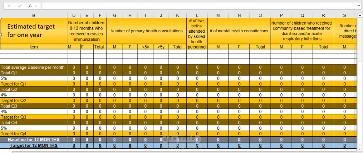Screen dimensions: 363x153
Task: Click the 'Total Q3' row label
Action: tap(34, 106)
